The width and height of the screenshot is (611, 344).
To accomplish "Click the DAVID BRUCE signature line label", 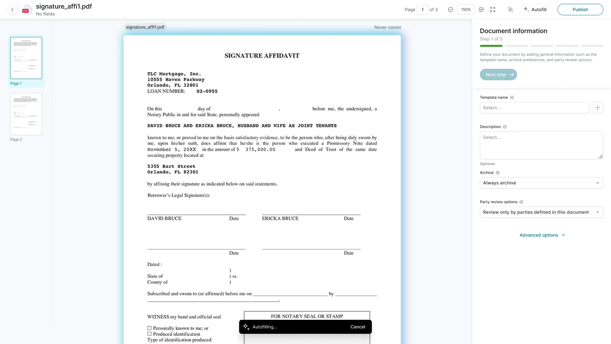I will pos(164,219).
